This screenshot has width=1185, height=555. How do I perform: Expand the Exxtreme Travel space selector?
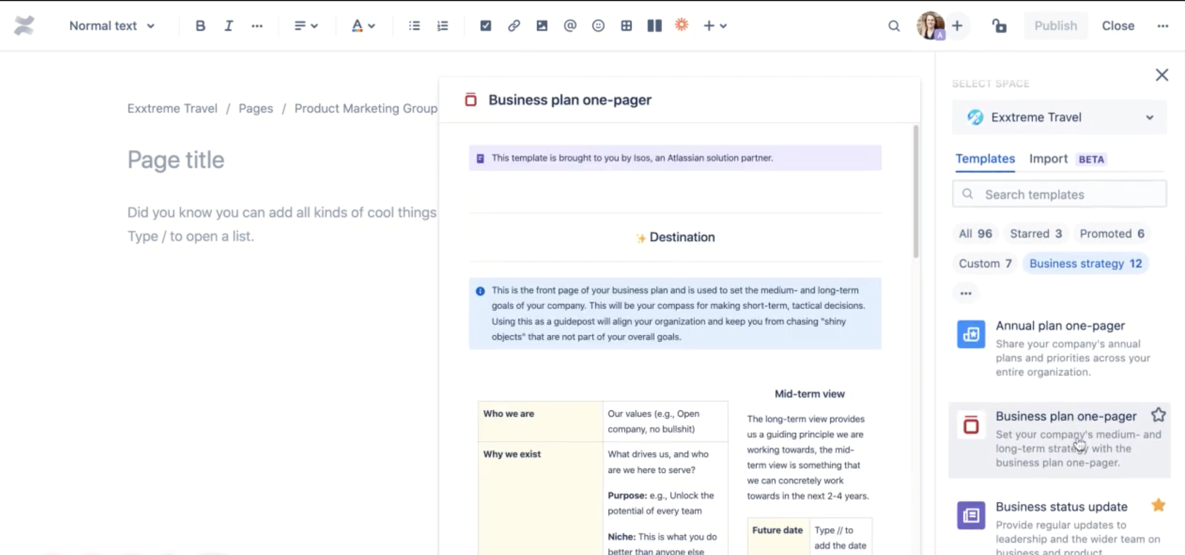click(x=1059, y=117)
